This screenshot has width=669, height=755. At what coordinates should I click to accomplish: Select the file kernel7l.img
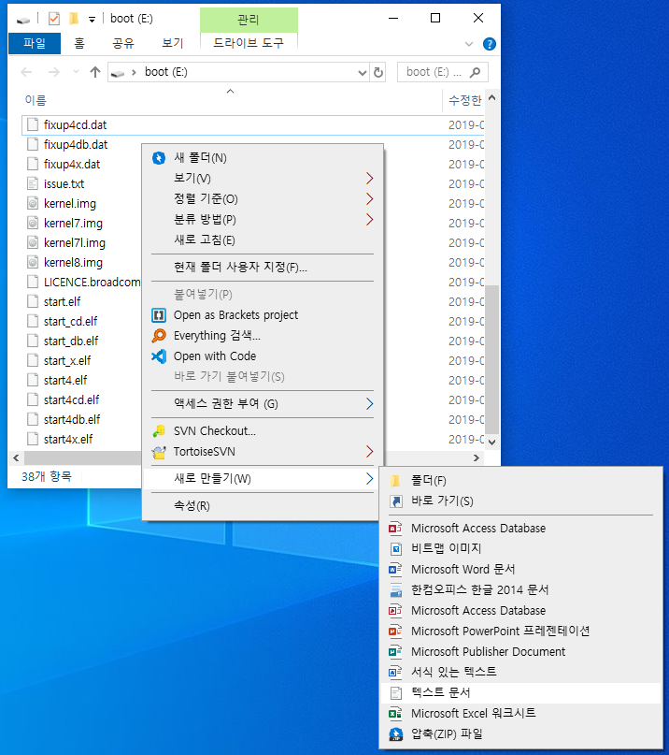(x=75, y=243)
